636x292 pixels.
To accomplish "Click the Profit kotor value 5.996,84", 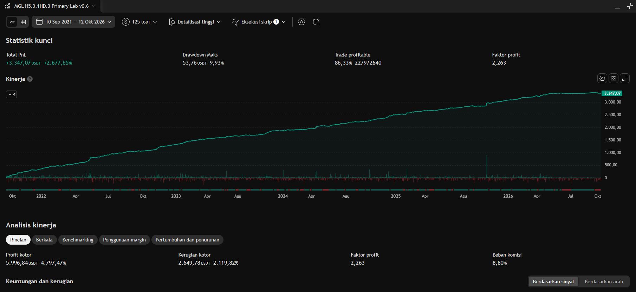I will tap(22, 263).
